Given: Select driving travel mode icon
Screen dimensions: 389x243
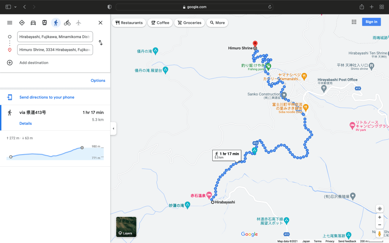Looking at the screenshot, I should tap(33, 23).
